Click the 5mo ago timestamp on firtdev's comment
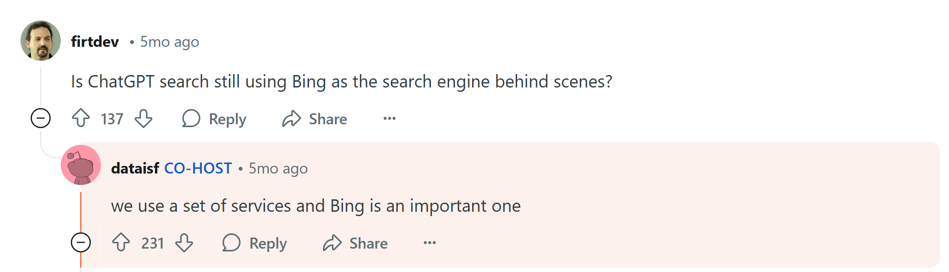Screen dimensions: 949x272 point(169,42)
